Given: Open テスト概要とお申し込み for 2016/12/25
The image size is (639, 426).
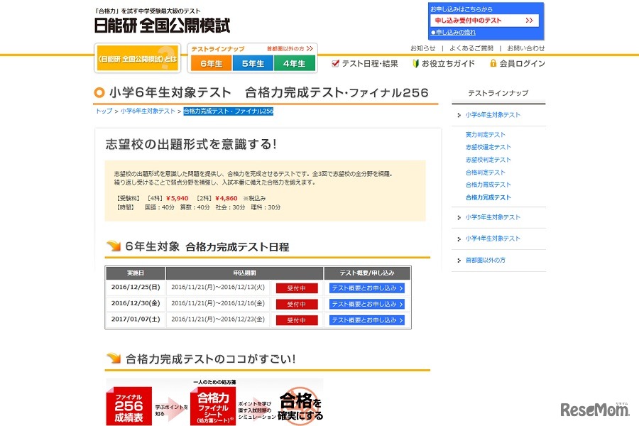Looking at the screenshot, I should [x=367, y=288].
